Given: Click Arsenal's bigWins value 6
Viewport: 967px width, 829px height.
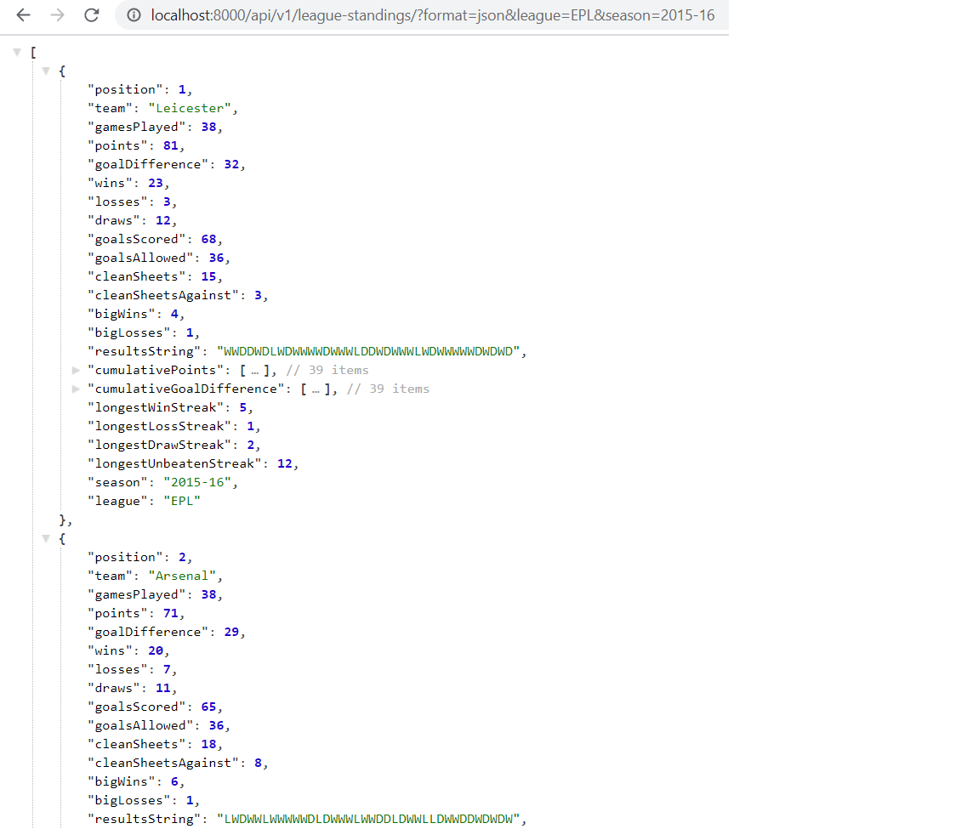Looking at the screenshot, I should click(x=174, y=782).
